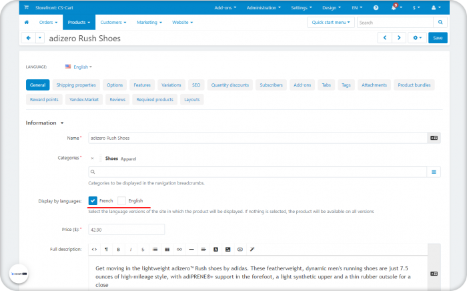Click the category search field
The height and width of the screenshot is (291, 467).
[258, 172]
